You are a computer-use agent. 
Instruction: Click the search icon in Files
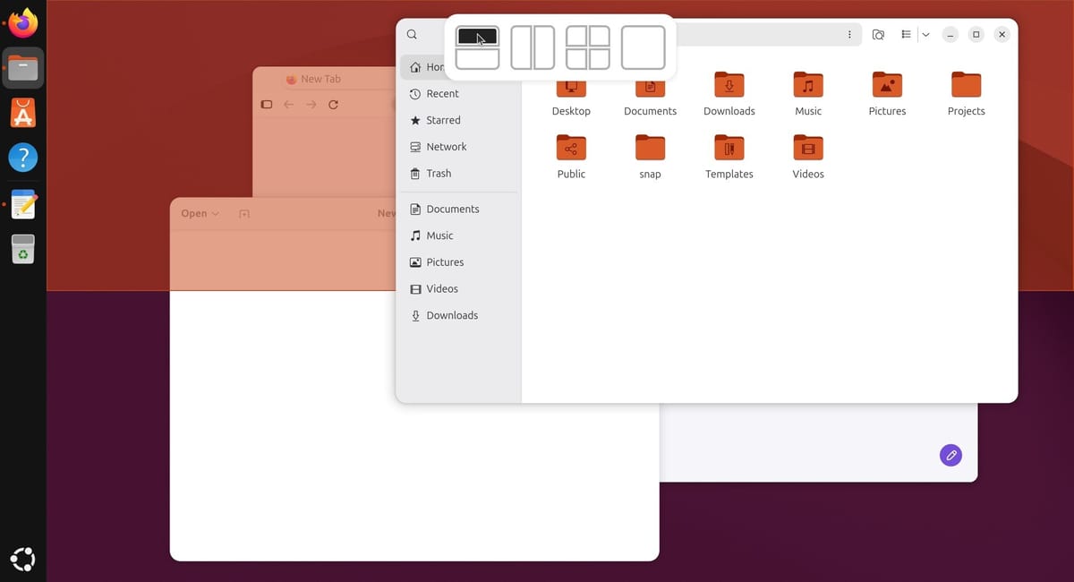click(x=412, y=34)
